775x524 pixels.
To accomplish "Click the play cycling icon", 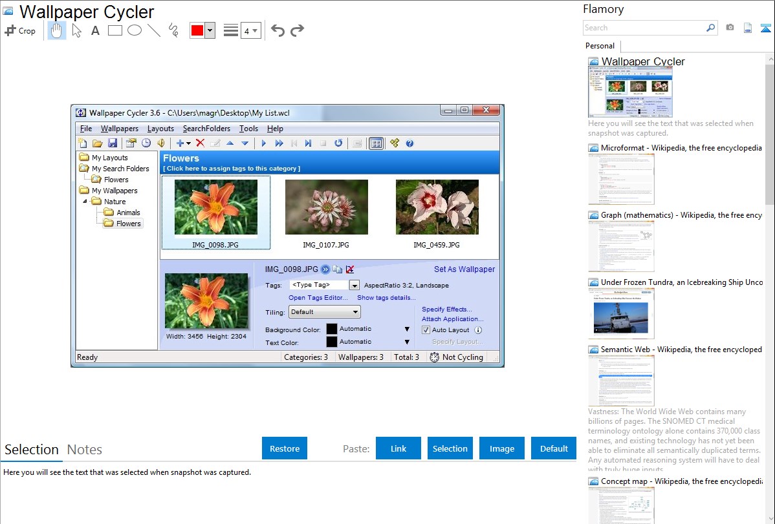I will click(263, 143).
